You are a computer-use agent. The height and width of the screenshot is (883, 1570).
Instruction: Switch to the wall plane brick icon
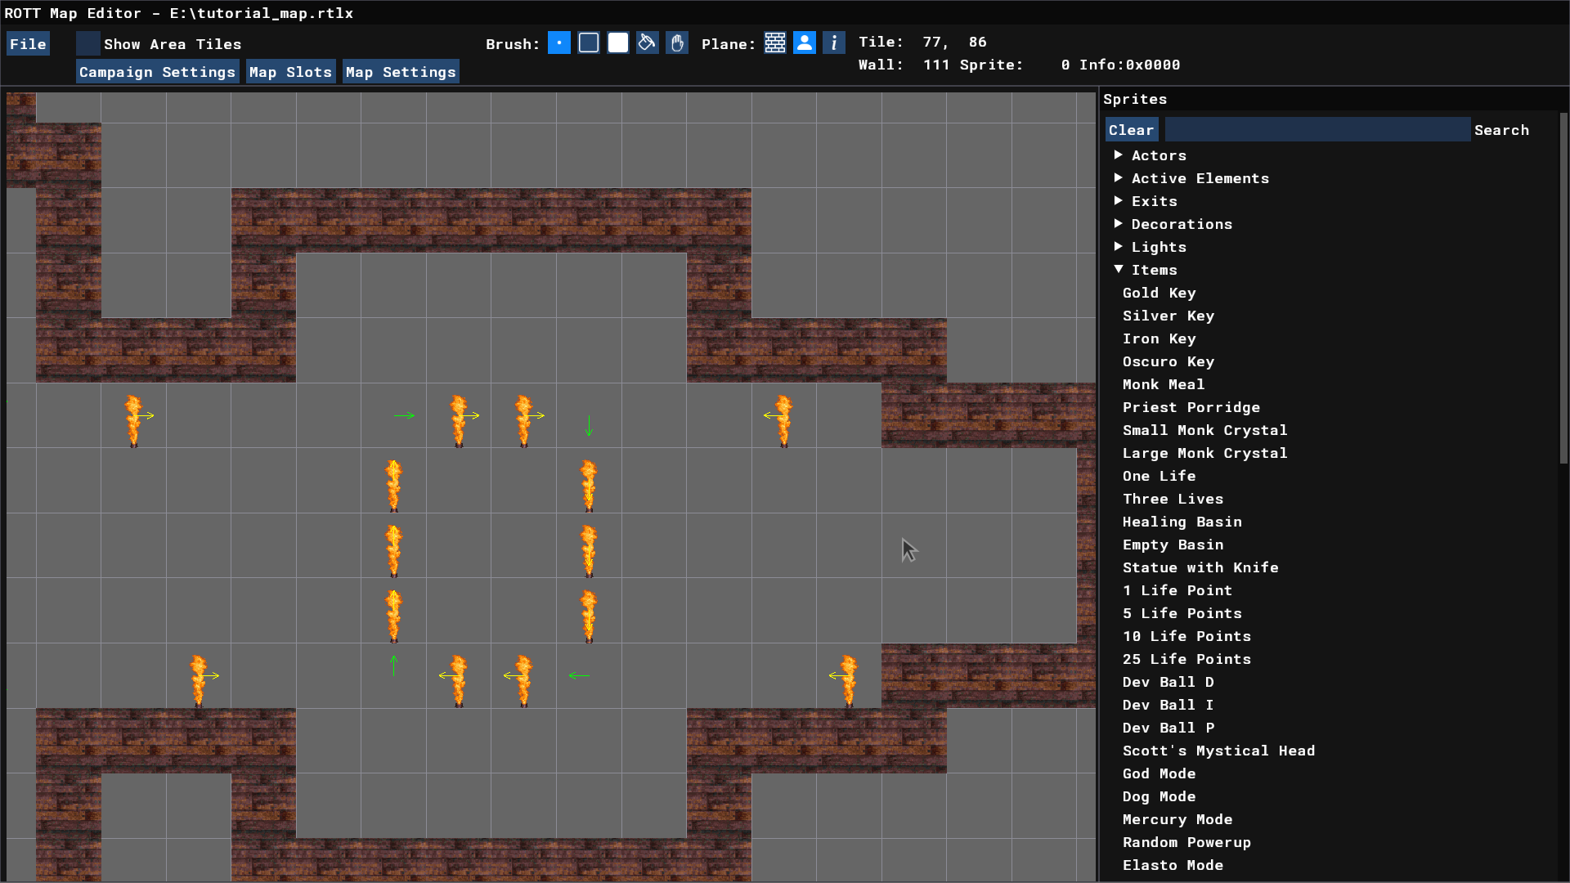pos(775,43)
